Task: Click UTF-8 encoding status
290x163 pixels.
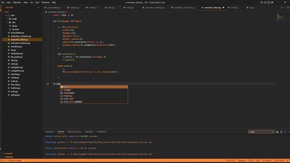Action: point(251,161)
